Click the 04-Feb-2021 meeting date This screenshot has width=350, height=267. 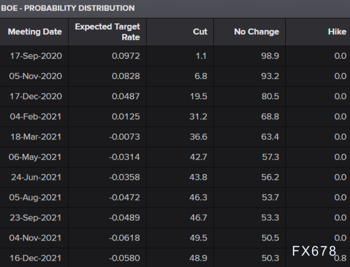[36, 117]
